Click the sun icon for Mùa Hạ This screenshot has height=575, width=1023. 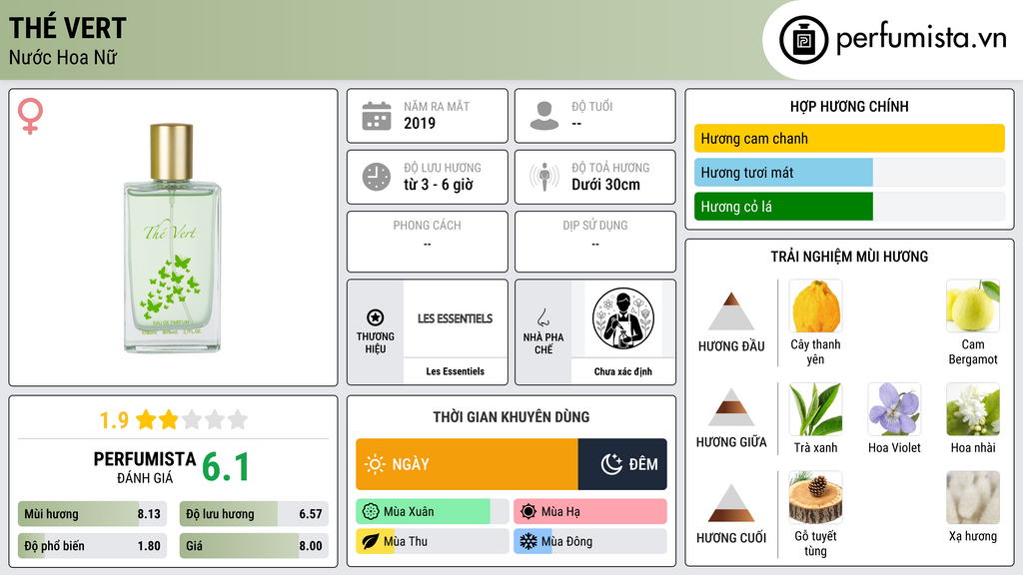click(x=528, y=512)
